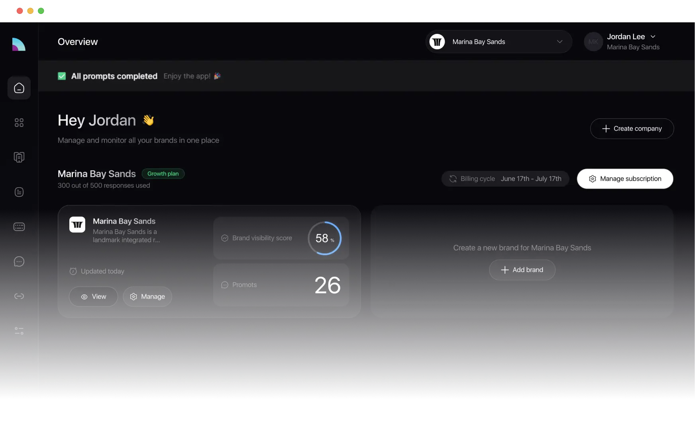Click the Overview page title
Viewport: 695px width, 437px height.
pyautogui.click(x=78, y=42)
